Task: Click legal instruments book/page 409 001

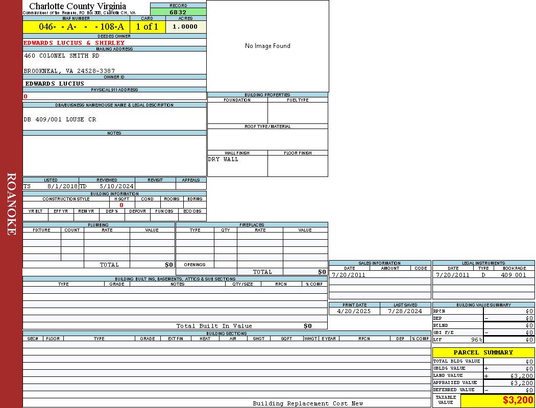Action: coord(513,275)
